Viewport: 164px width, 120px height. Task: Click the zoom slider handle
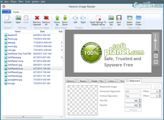pyautogui.click(x=155, y=40)
